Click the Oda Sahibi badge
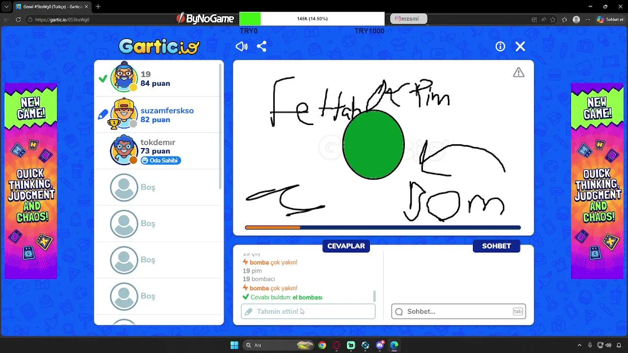The height and width of the screenshot is (353, 628). click(x=160, y=160)
